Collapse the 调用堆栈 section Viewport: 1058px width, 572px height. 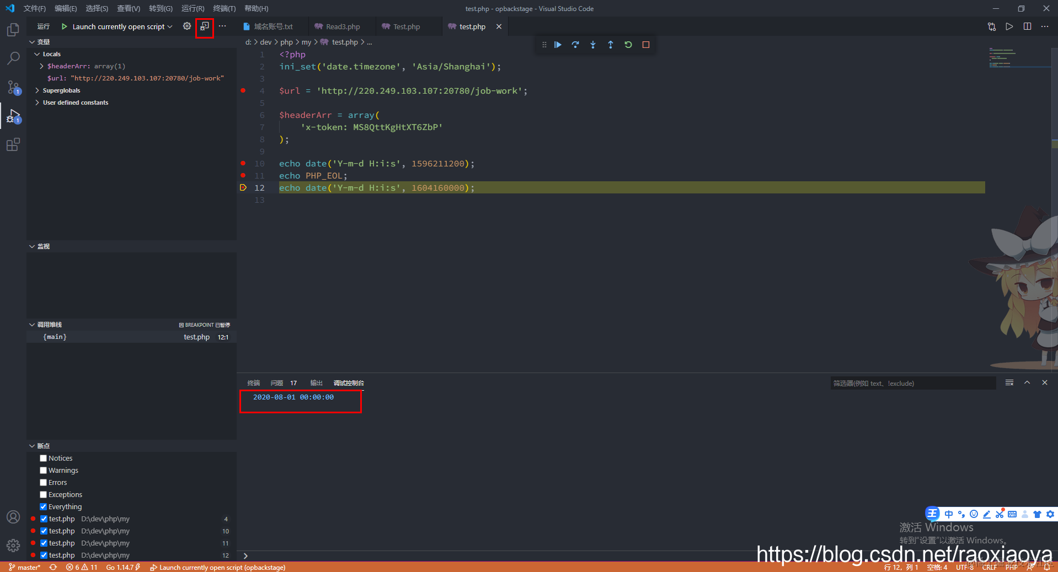32,325
